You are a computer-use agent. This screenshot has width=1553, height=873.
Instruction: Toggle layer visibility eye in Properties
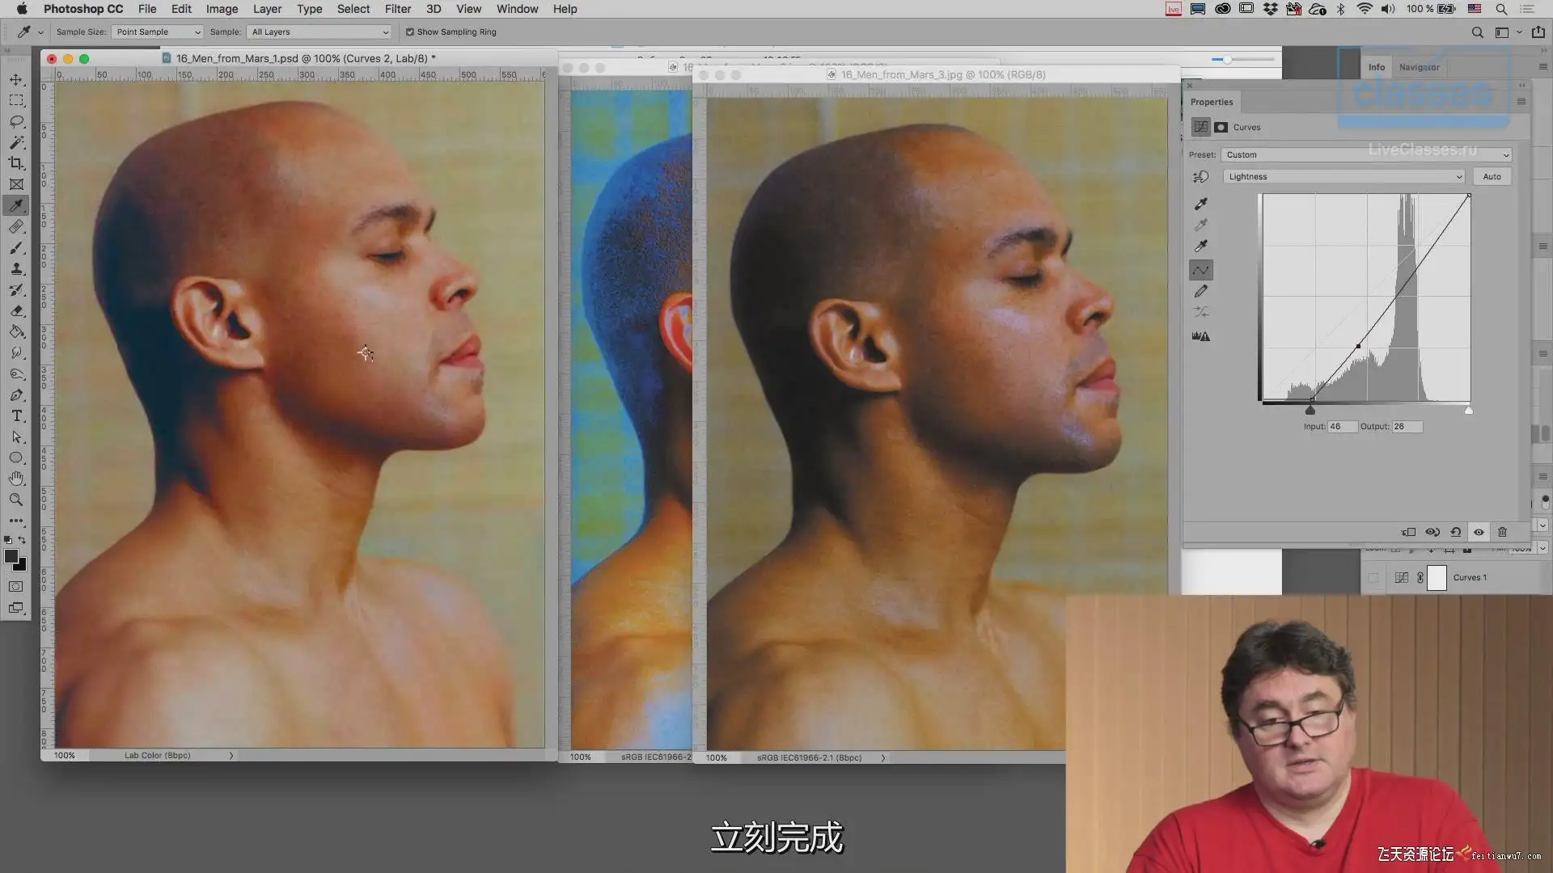click(x=1479, y=532)
